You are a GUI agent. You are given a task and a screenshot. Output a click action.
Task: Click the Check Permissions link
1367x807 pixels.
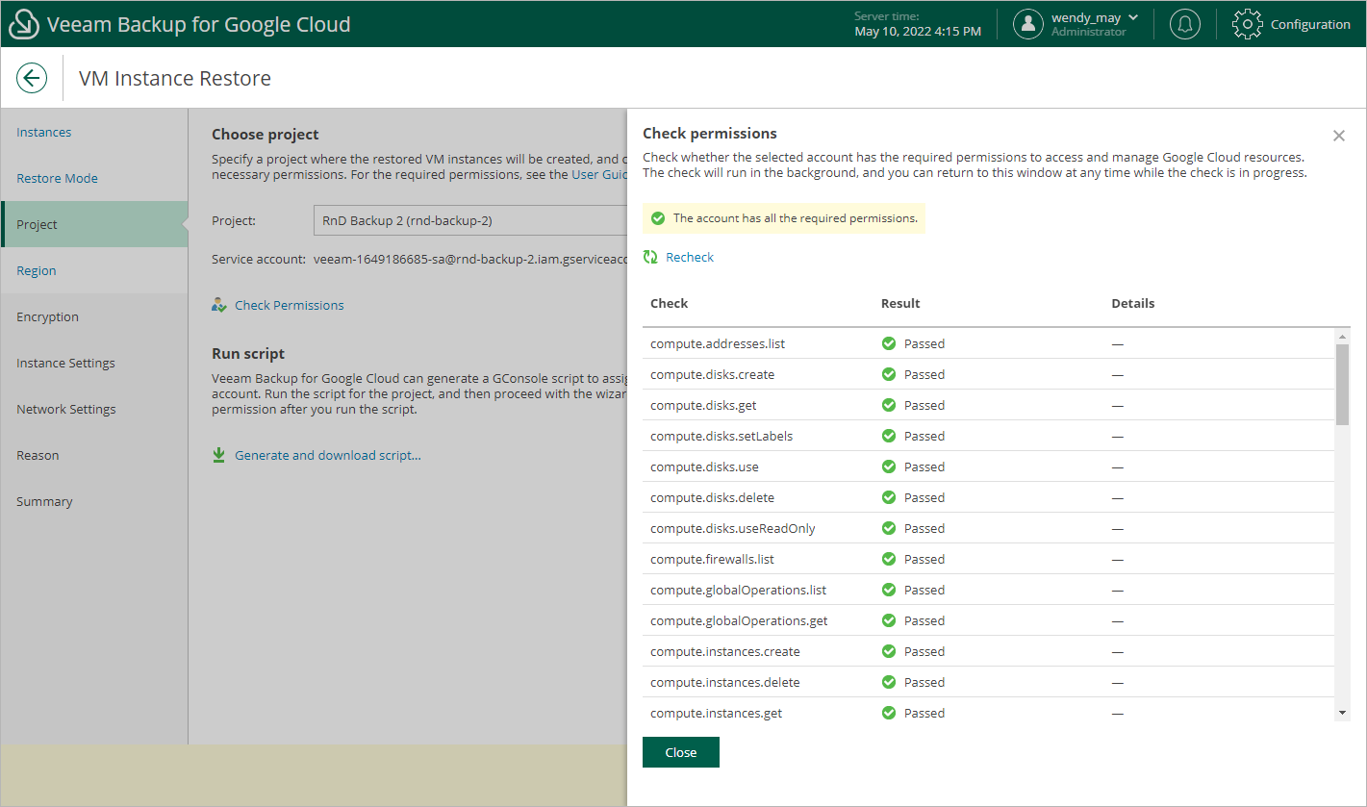tap(289, 305)
